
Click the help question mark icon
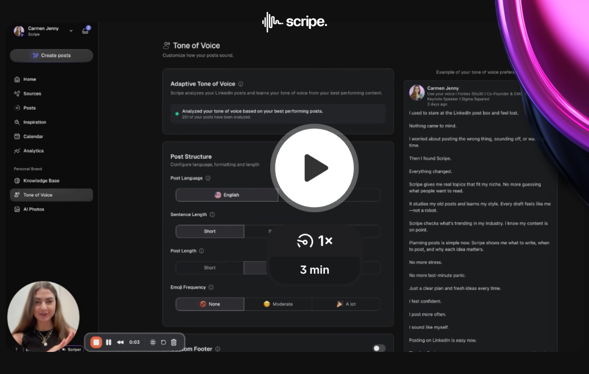tap(16, 349)
